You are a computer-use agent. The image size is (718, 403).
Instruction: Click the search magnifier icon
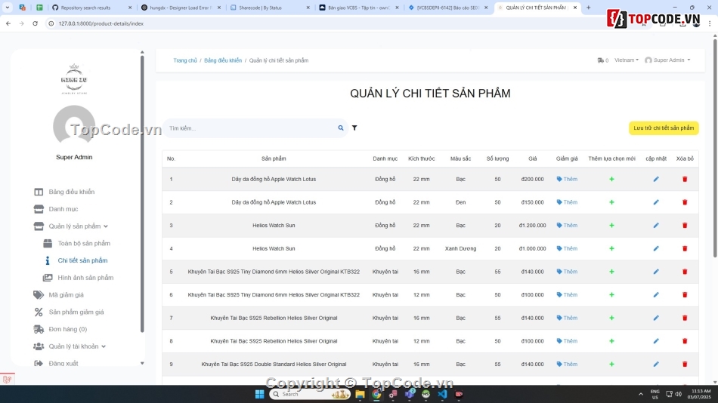pos(341,128)
